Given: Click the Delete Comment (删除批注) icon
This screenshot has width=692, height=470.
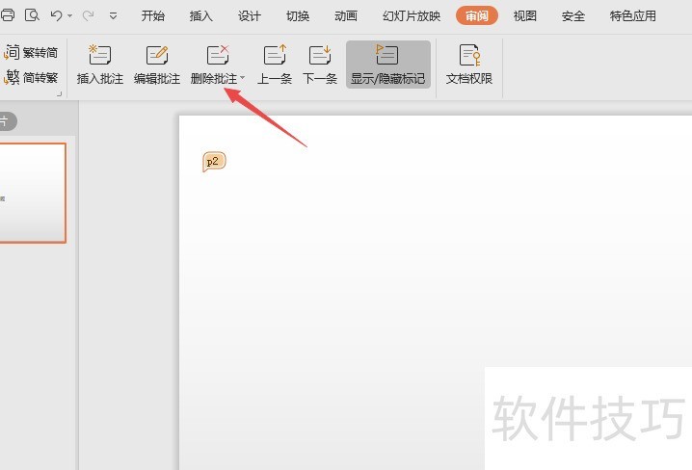Looking at the screenshot, I should (x=218, y=55).
